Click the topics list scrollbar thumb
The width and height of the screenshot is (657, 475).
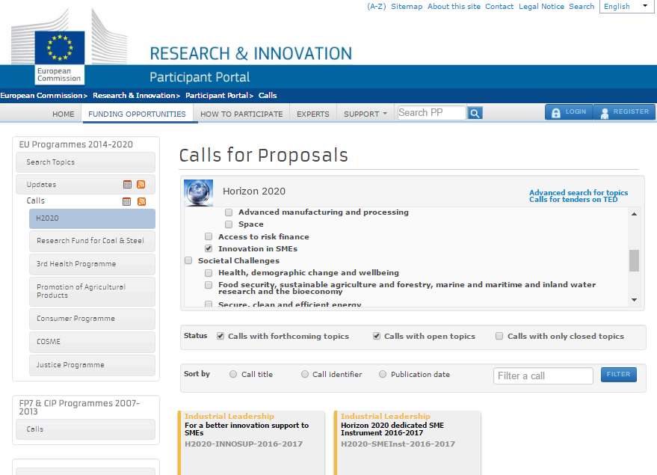635,261
